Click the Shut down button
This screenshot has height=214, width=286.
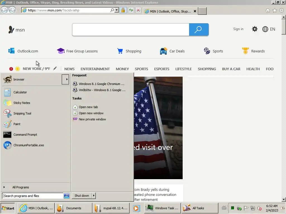pyautogui.click(x=82, y=196)
